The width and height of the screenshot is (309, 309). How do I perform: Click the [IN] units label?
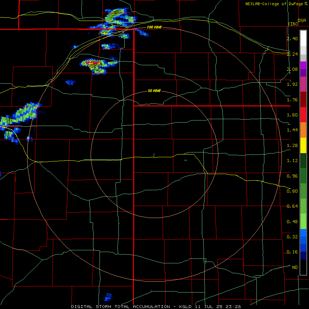coord(293,24)
